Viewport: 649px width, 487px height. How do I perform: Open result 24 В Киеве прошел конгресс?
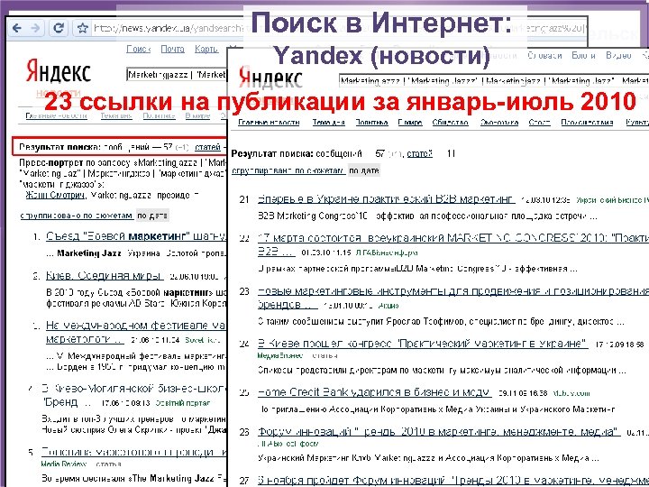423,344
